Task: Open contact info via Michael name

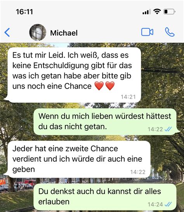Action: pyautogui.click(x=64, y=33)
